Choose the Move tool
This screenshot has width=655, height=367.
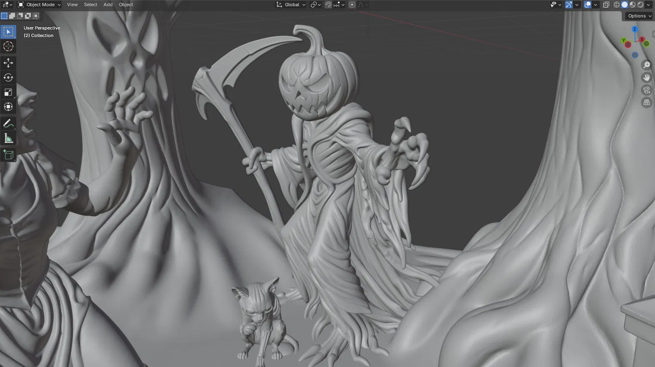coord(8,63)
